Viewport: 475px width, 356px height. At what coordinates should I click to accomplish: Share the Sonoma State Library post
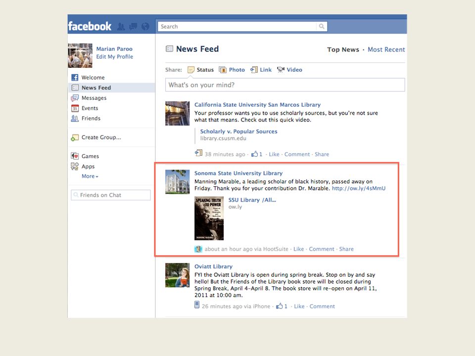[x=346, y=249]
